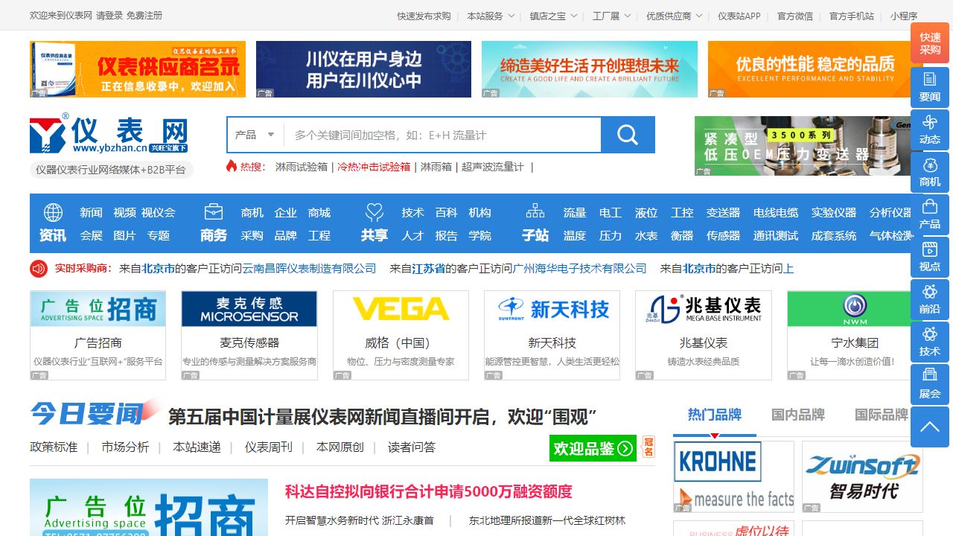953x536 pixels.
Task: Open the 读者问答 news category
Action: (412, 447)
